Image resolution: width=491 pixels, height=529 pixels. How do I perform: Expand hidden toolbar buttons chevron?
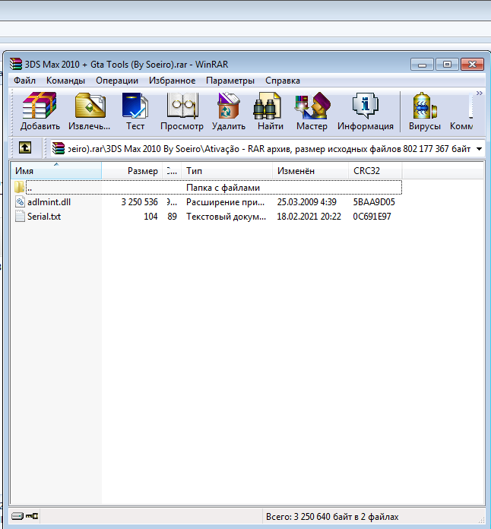coord(479,93)
